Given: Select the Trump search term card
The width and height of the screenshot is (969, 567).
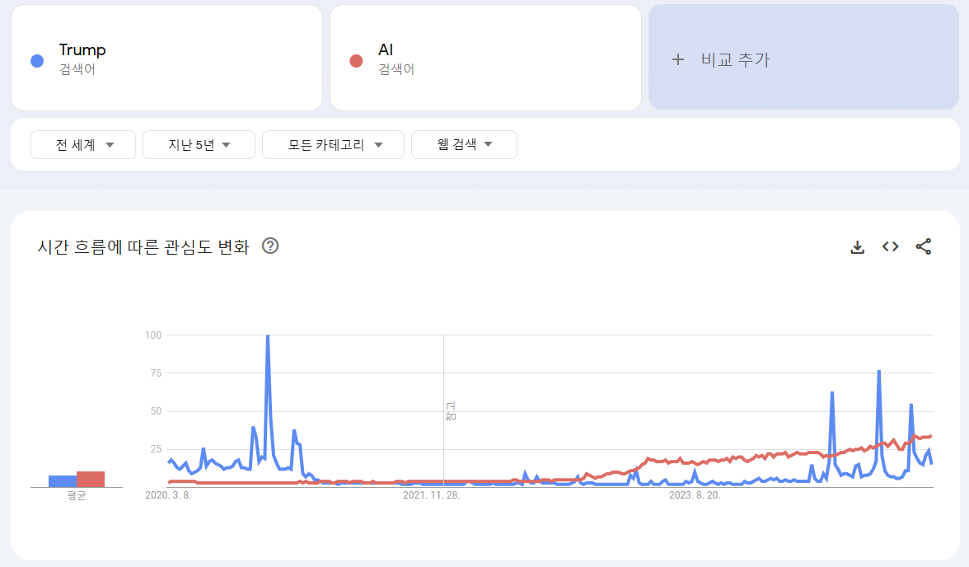Looking at the screenshot, I should point(166,58).
